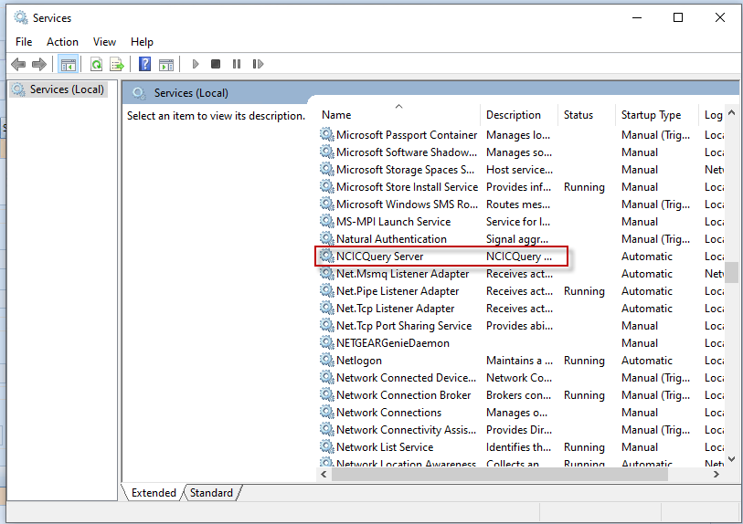Select Microsoft Software Shadow service row
The width and height of the screenshot is (743, 524).
(520, 152)
